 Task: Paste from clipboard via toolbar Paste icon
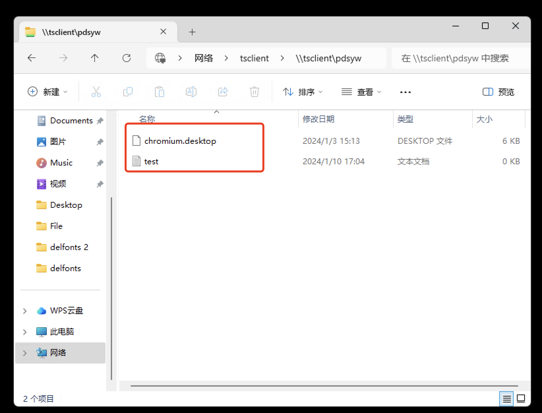click(x=160, y=92)
